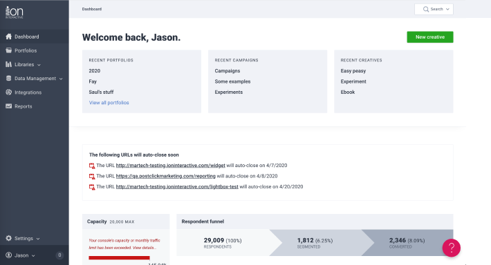Open recent creative Ebook

(348, 92)
